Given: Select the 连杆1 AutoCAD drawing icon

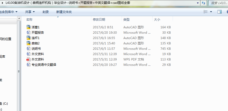Looking at the screenshot, I should tap(29, 38).
